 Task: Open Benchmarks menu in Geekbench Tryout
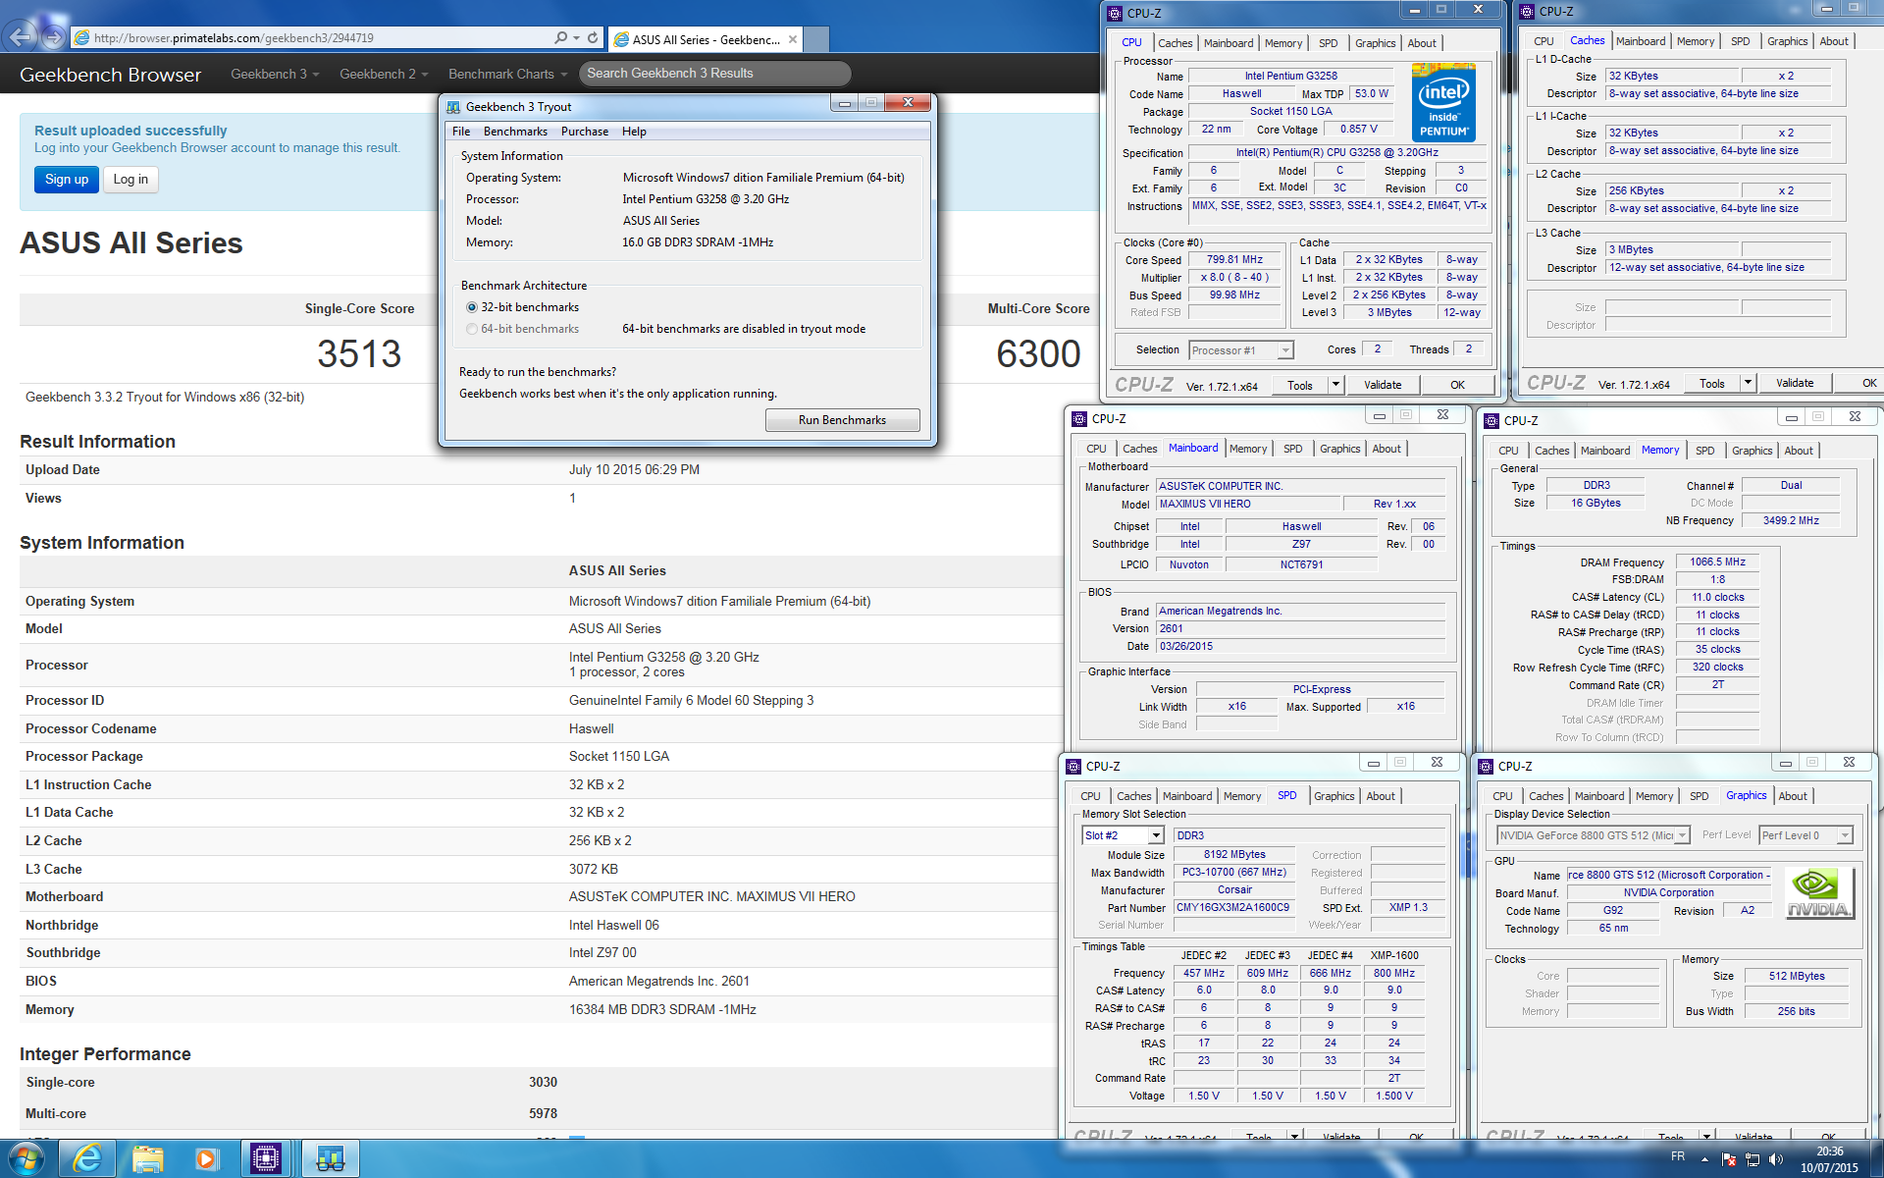click(515, 132)
